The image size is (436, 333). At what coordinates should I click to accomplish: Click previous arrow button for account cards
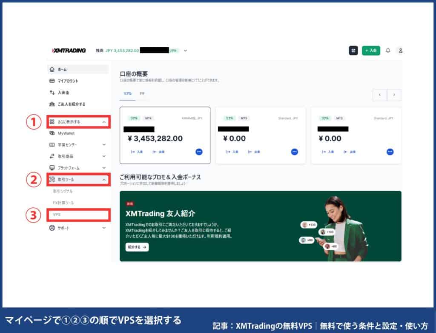coord(379,95)
